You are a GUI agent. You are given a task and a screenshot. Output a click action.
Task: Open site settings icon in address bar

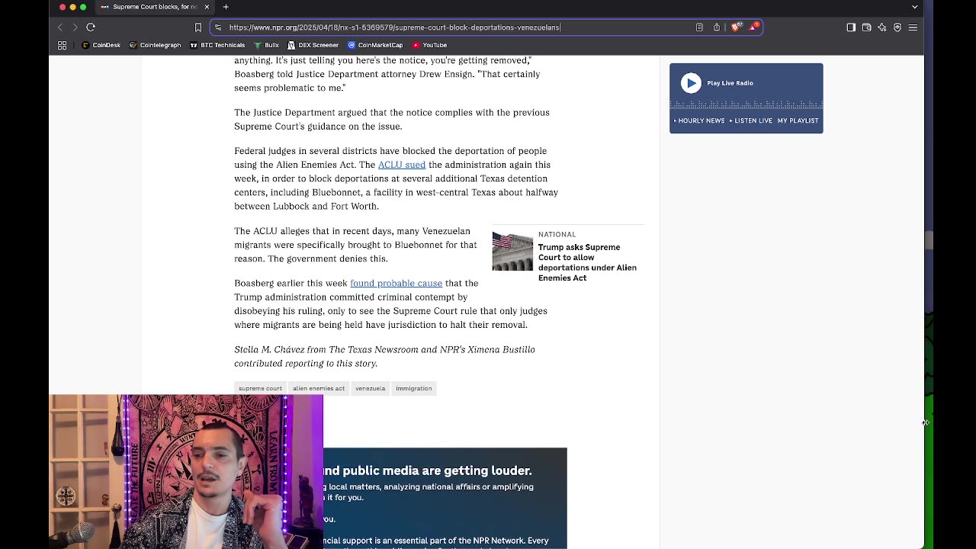click(218, 27)
